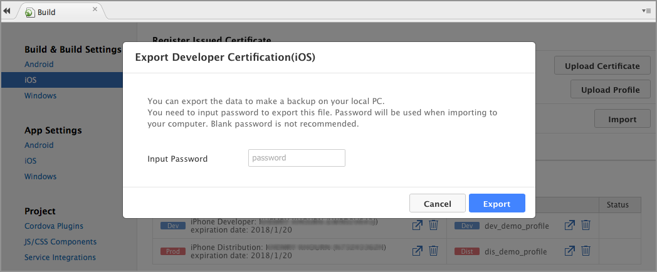657x272 pixels.
Task: Go to Service Integrations link
Action: pyautogui.click(x=60, y=258)
